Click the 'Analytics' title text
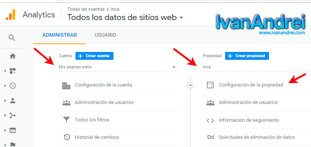Viewport: 311px width, 147px height. click(39, 15)
